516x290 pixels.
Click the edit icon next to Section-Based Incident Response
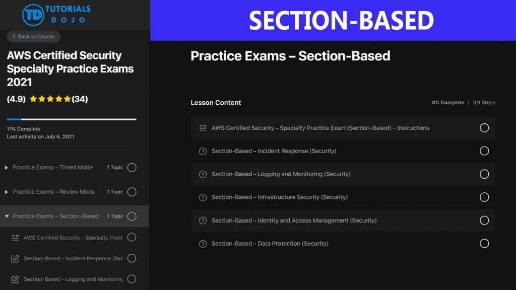(x=15, y=258)
